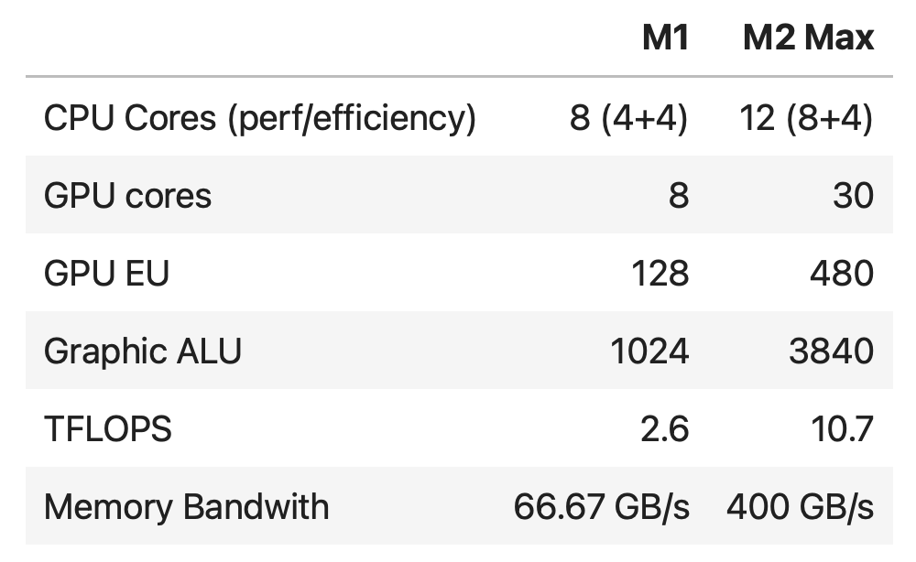Click the M2 Max GPU EU value 480
This screenshot has width=916, height=562.
tap(841, 274)
